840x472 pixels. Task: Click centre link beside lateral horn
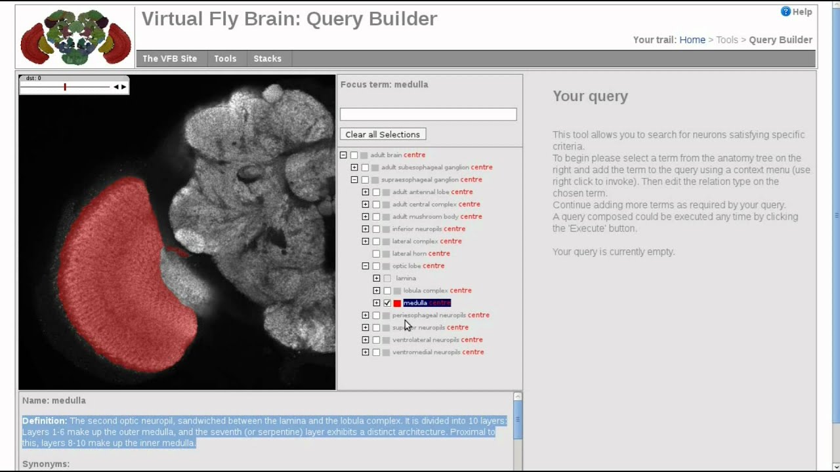[439, 254]
